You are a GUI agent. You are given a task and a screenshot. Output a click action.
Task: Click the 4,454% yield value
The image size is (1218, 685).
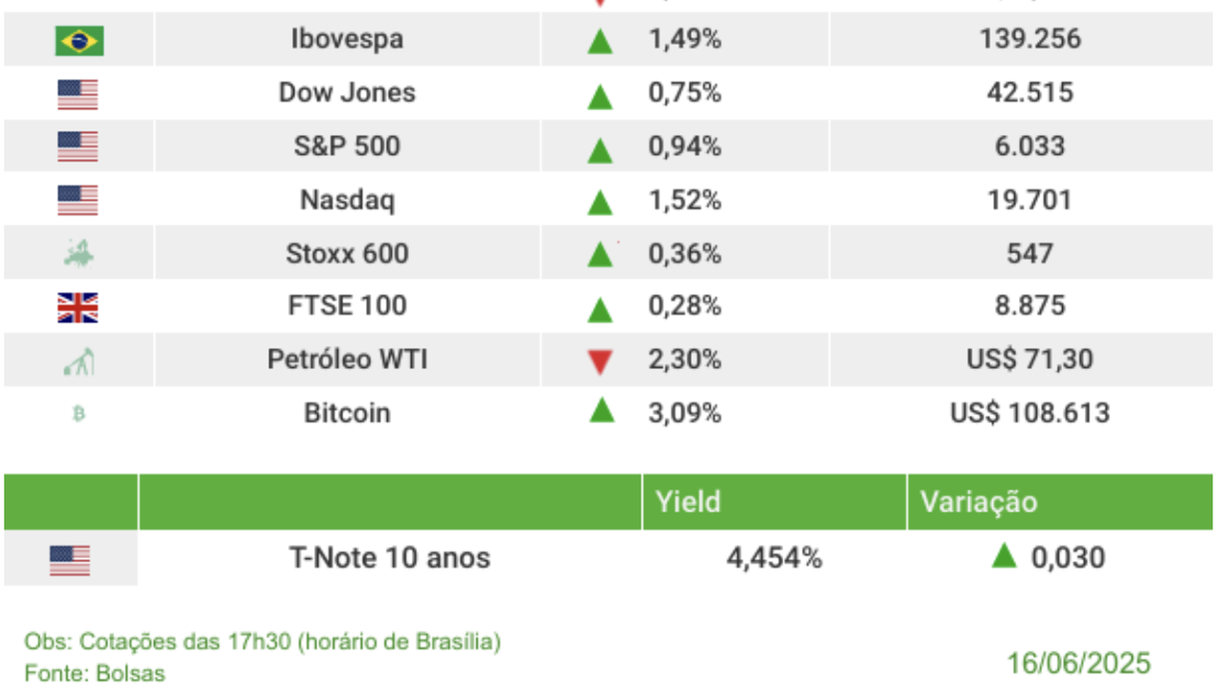pyautogui.click(x=774, y=558)
